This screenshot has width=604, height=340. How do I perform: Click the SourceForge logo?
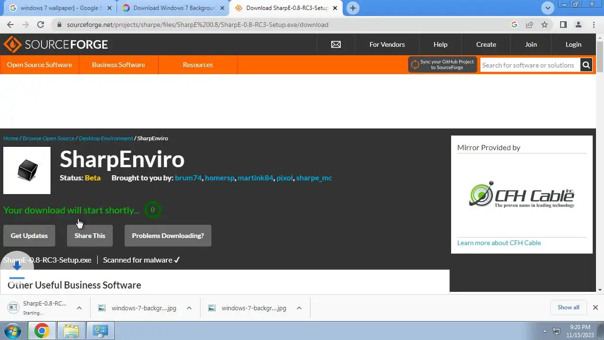[56, 44]
